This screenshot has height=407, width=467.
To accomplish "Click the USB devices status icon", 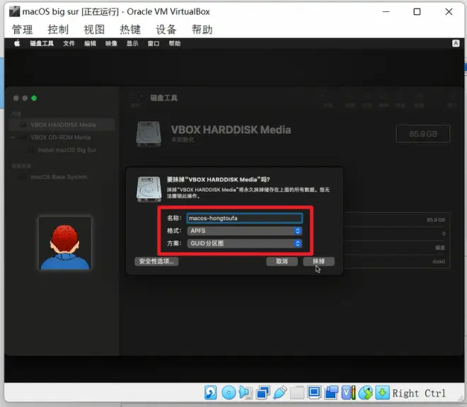I will (280, 392).
